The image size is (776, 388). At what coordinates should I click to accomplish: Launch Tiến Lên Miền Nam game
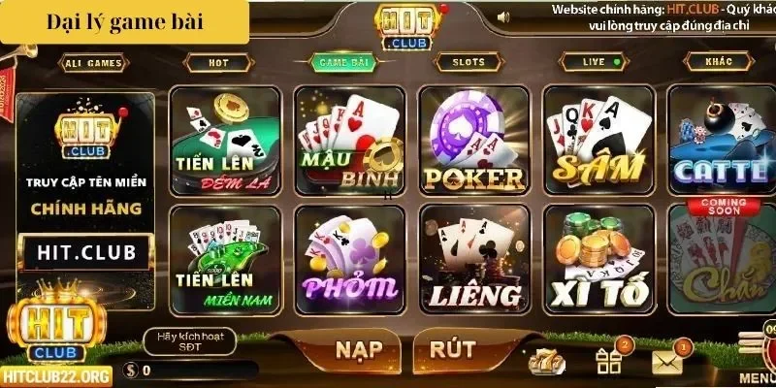[x=226, y=260]
